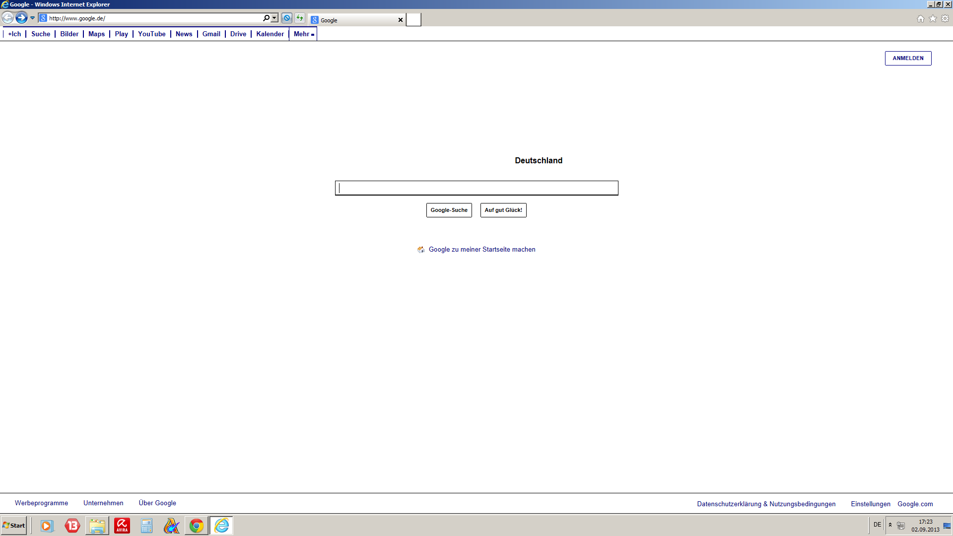
Task: Click the green refresh page icon
Action: click(x=300, y=18)
